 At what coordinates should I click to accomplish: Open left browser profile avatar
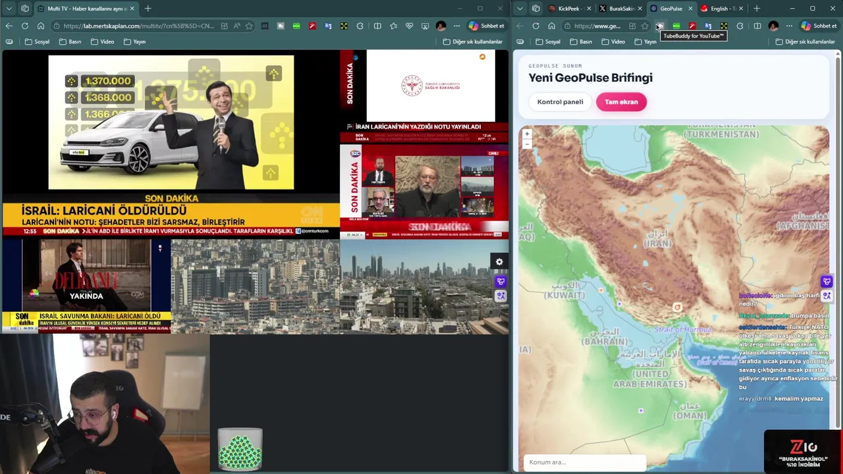[x=441, y=26]
